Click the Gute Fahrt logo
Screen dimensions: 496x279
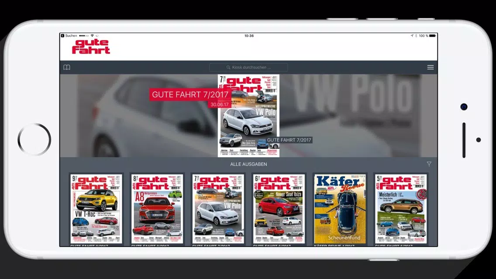[91, 47]
